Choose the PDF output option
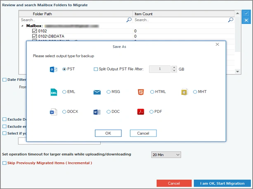This screenshot has height=189, width=253. click(151, 112)
